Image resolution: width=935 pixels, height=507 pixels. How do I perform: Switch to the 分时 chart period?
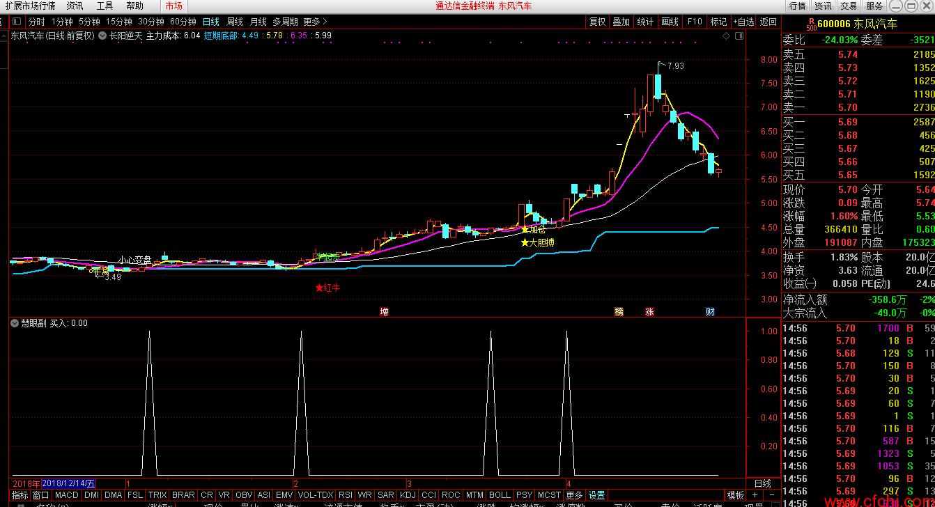click(37, 22)
